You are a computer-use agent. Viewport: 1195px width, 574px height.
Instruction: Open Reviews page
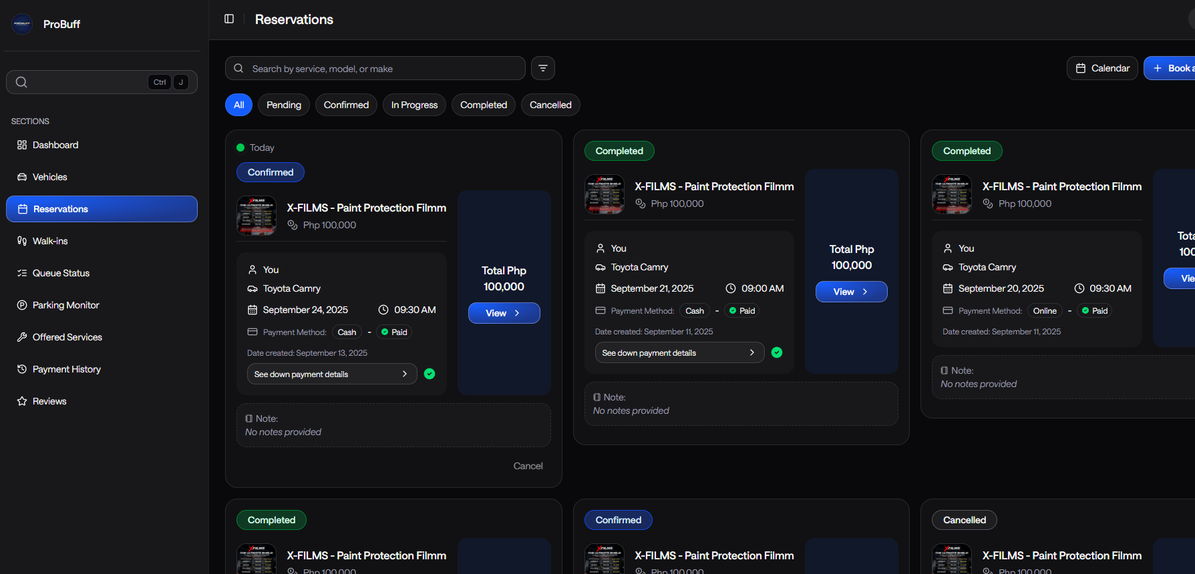point(102,401)
